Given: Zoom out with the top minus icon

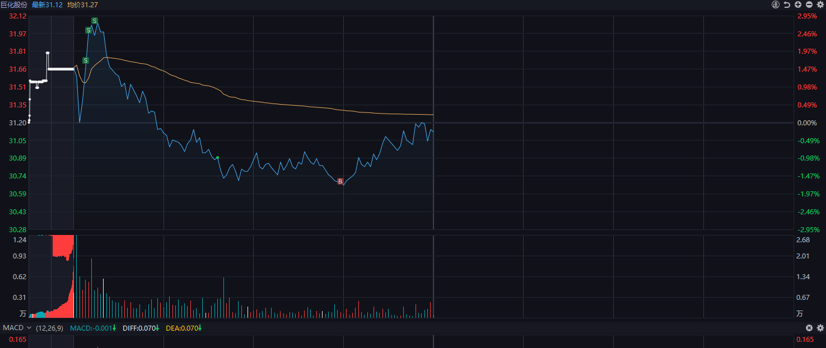Looking at the screenshot, I should [809, 4].
